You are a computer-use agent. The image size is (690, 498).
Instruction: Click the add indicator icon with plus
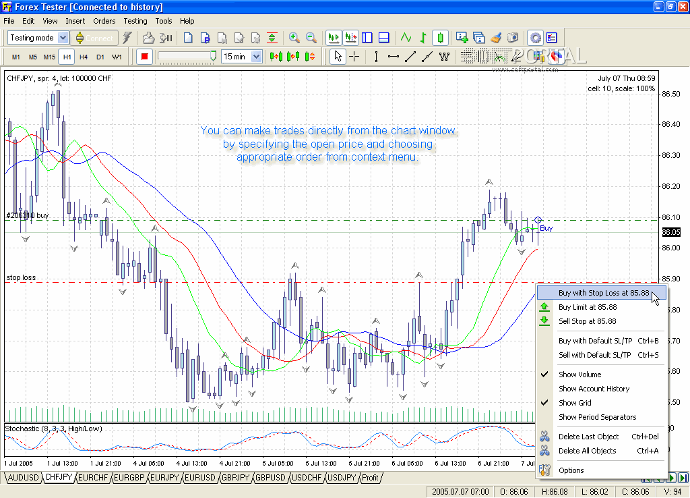click(462, 38)
